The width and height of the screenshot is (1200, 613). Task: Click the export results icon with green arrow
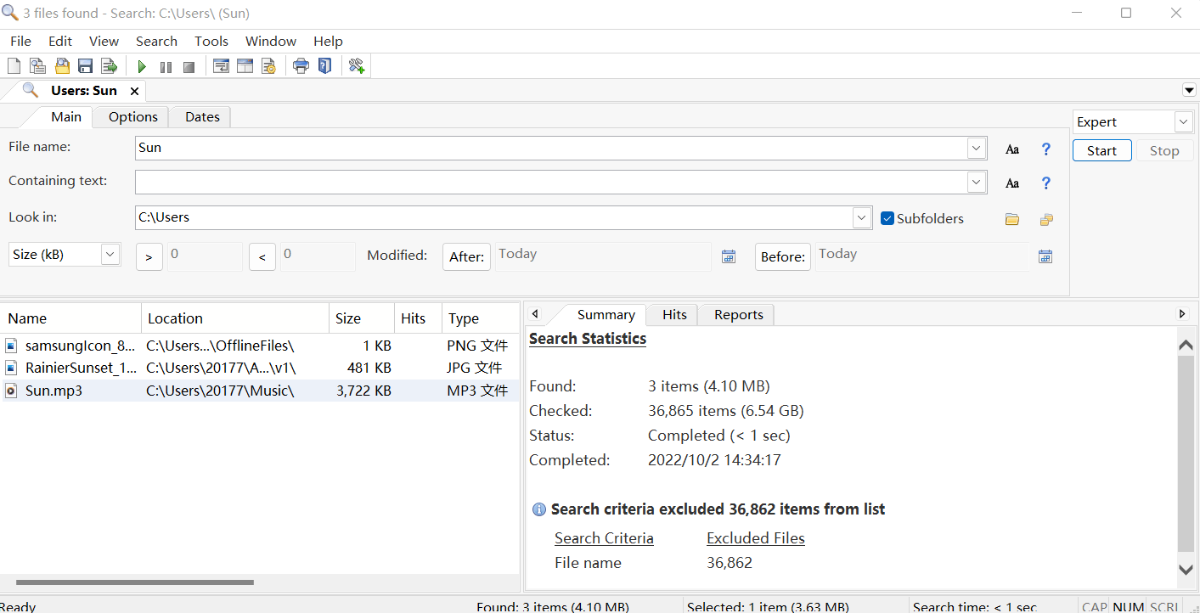click(109, 66)
